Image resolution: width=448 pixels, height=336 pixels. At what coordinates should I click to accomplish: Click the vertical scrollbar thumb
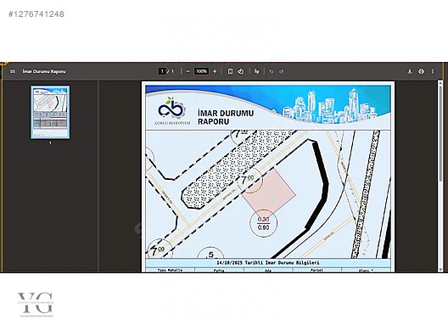(x=440, y=133)
